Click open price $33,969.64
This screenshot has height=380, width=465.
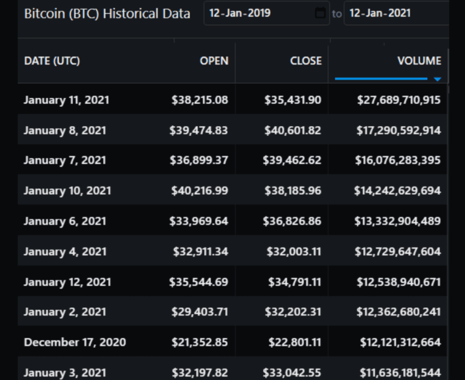(199, 221)
